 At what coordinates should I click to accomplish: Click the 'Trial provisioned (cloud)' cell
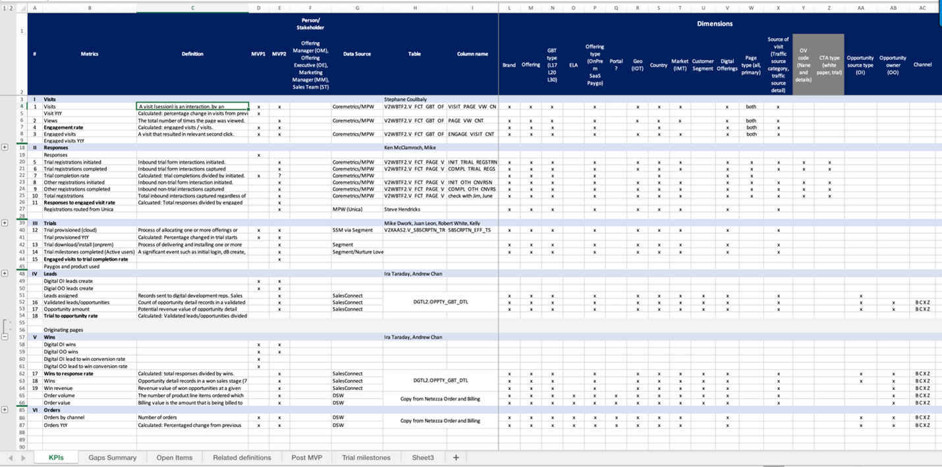(90, 230)
